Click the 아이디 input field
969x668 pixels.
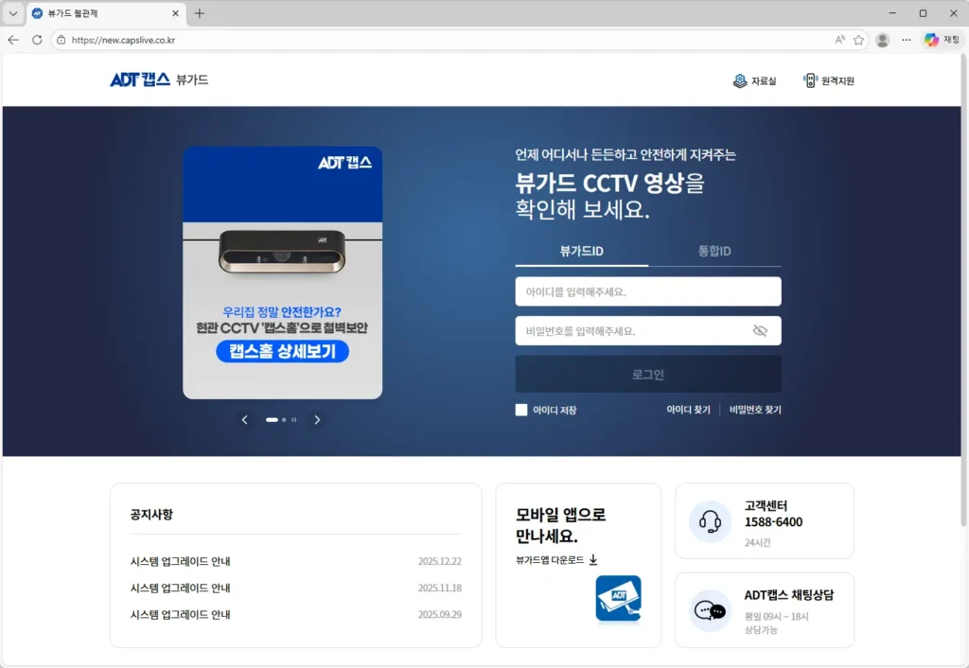[x=648, y=291]
